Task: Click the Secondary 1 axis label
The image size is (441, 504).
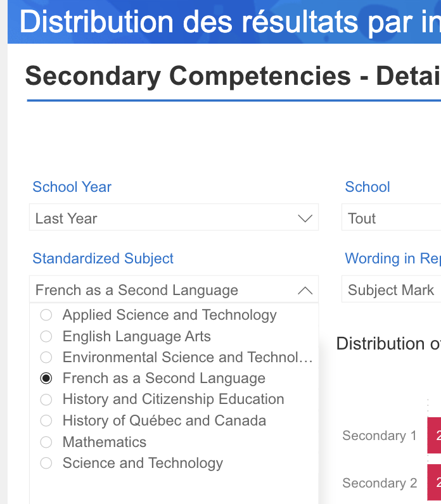Action: [380, 436]
